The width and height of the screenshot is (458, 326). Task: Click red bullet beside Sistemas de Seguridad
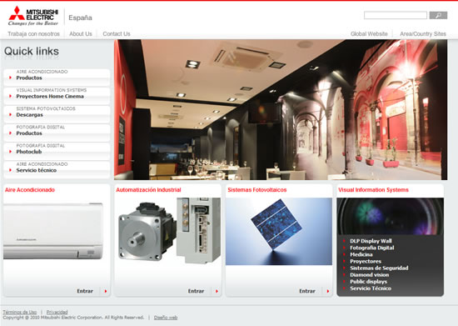click(x=344, y=268)
